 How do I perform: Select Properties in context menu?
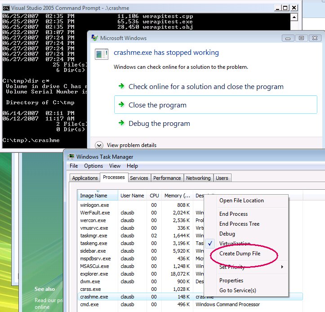[x=231, y=281]
